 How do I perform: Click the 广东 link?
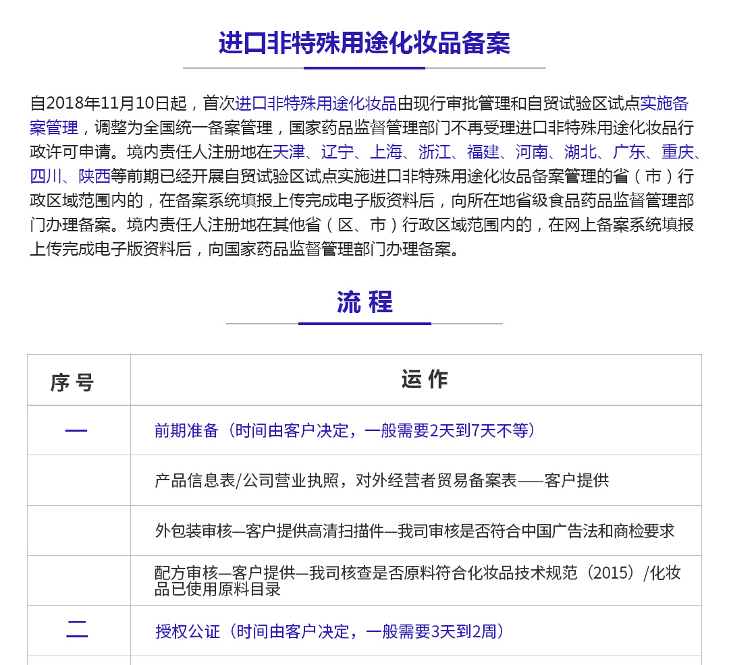click(628, 152)
